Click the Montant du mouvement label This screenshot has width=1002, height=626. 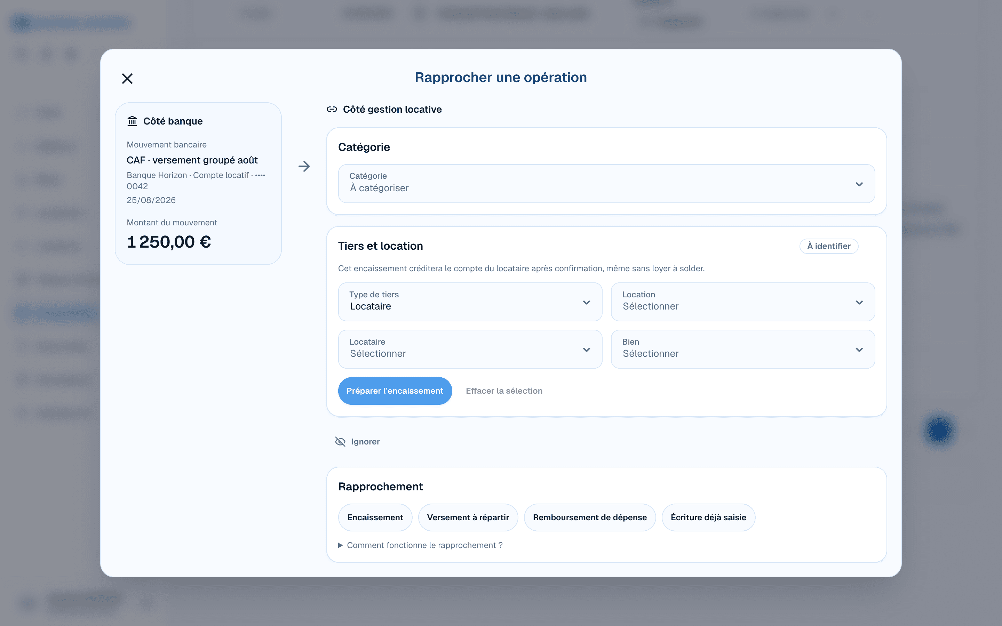172,223
